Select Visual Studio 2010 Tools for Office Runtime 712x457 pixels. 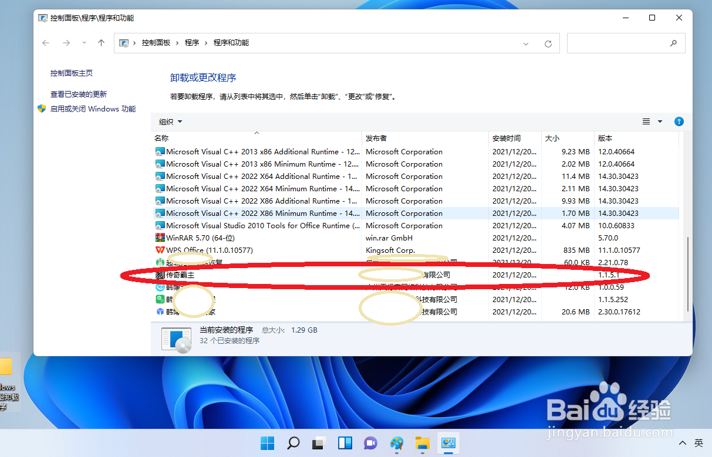pos(416,226)
